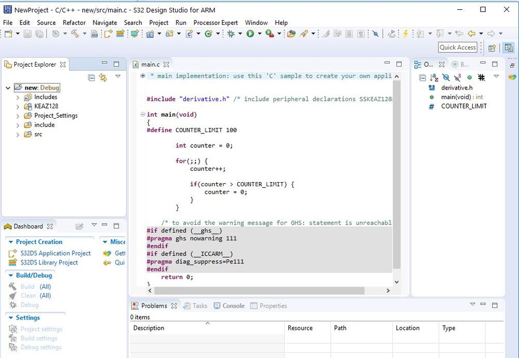Screen dimensions: 519x358
Task: Click the Save toolbar icon
Action: (x=28, y=33)
